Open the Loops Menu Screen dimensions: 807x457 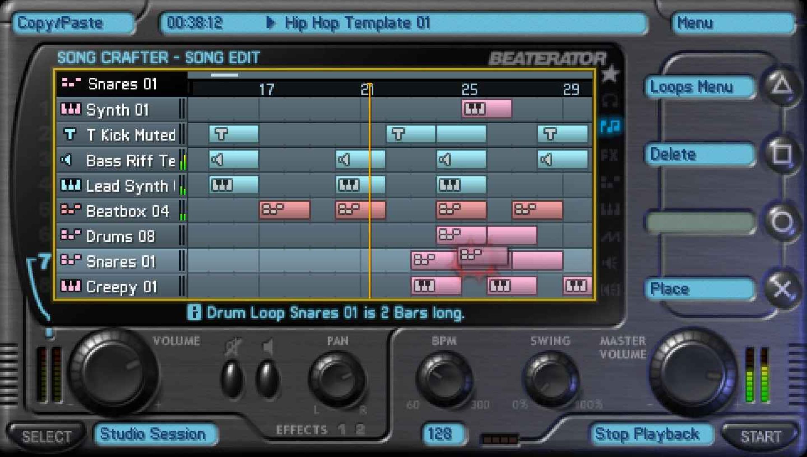[x=699, y=87]
